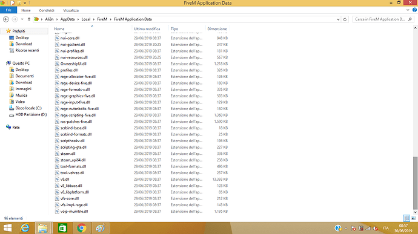The image size is (418, 234).
Task: Select the ros-patches-five.dll file icon
Action: click(57, 122)
